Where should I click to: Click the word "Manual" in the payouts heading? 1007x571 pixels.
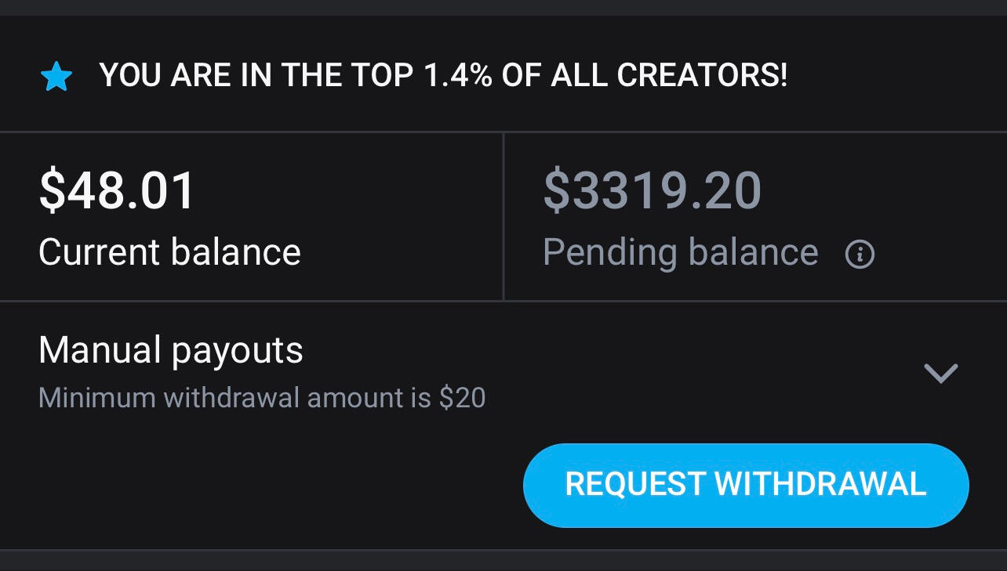(100, 350)
